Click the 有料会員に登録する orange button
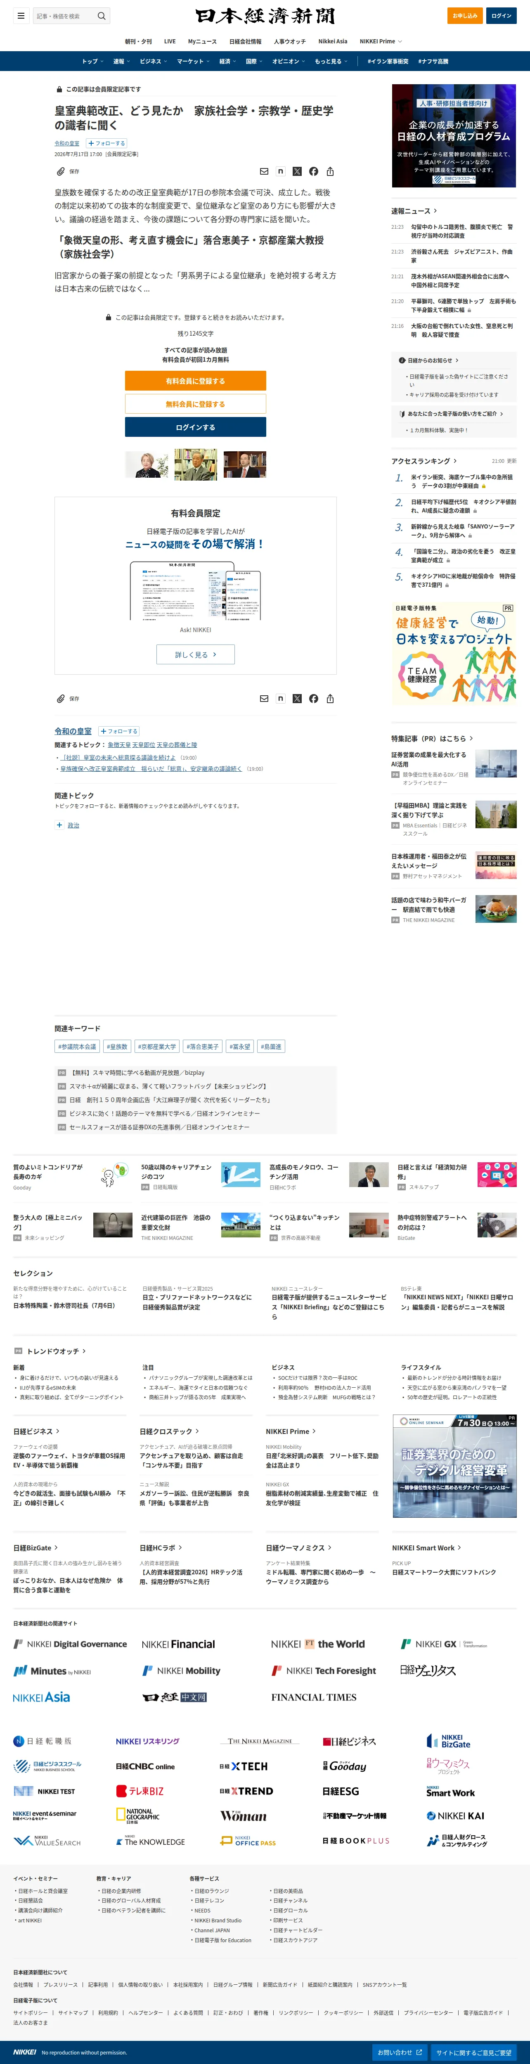530x2064 pixels. point(195,381)
